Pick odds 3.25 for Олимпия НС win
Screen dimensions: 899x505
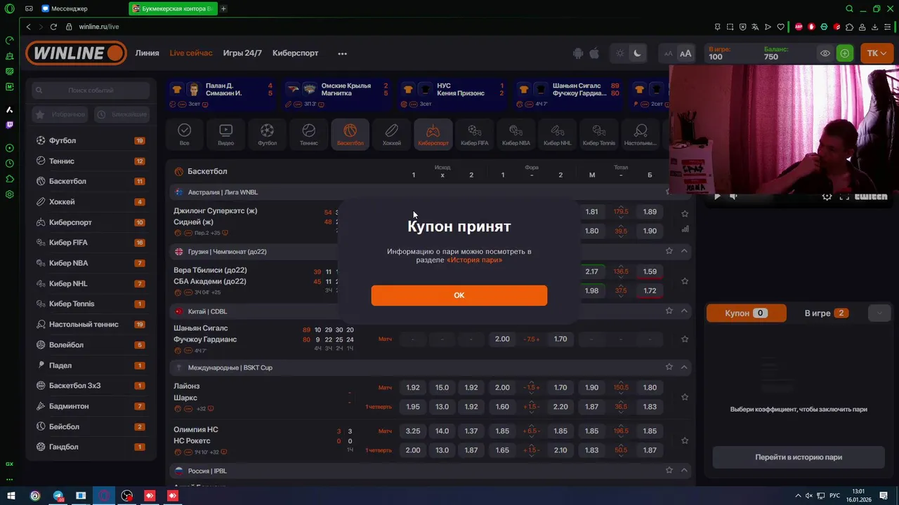[413, 431]
